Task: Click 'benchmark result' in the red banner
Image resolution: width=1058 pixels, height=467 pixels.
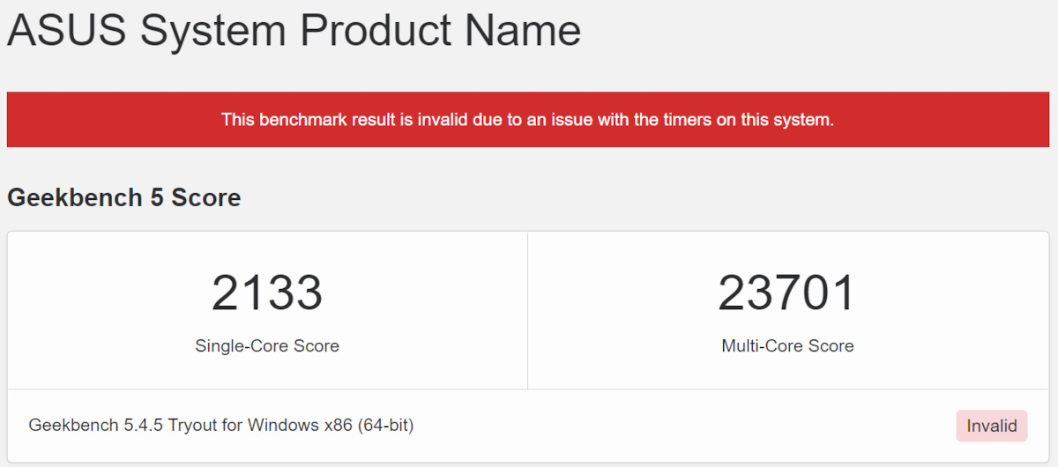Action: [324, 120]
